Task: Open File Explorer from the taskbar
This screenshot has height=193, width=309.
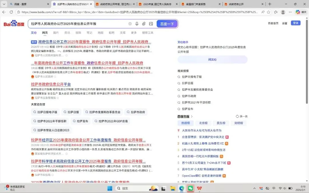Action: pyautogui.click(x=173, y=188)
